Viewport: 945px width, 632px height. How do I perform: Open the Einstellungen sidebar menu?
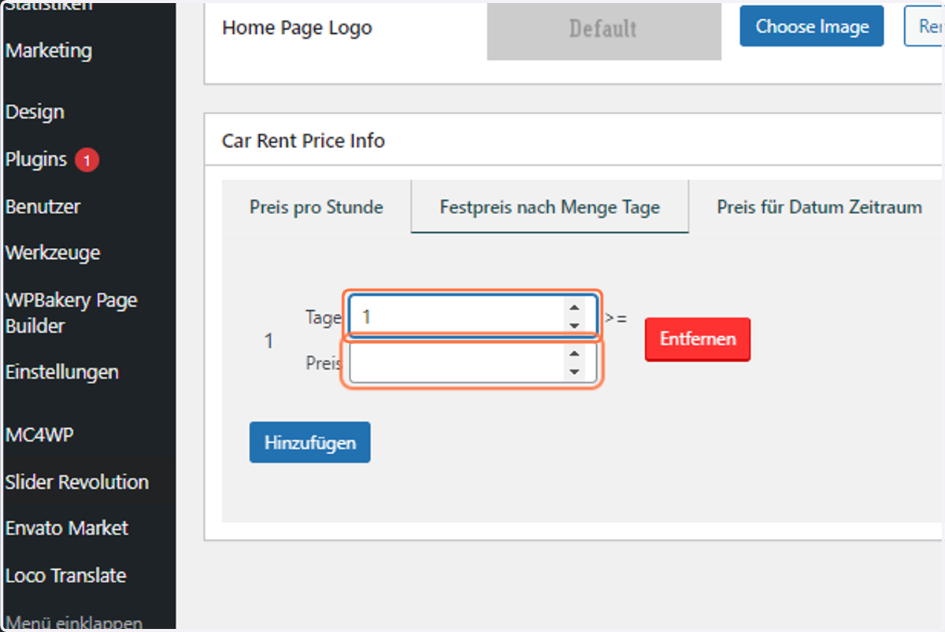tap(62, 371)
